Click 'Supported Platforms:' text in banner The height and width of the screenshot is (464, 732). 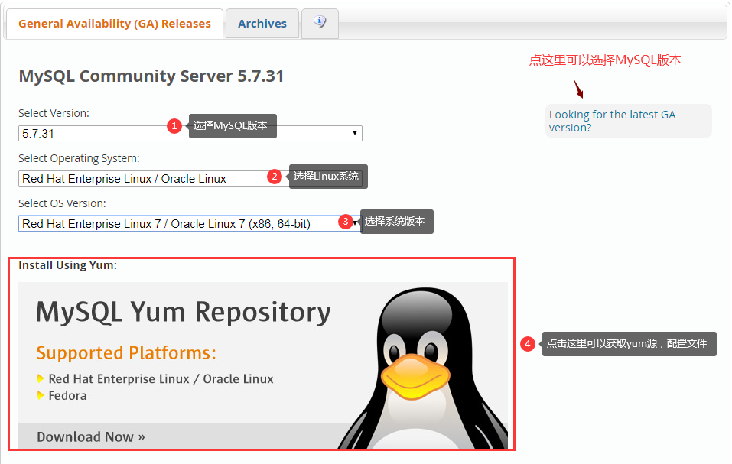tap(126, 352)
